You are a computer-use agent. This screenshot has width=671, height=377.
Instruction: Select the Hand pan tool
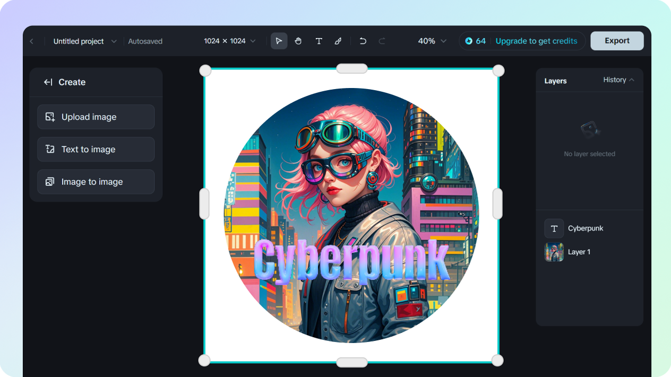click(x=298, y=41)
